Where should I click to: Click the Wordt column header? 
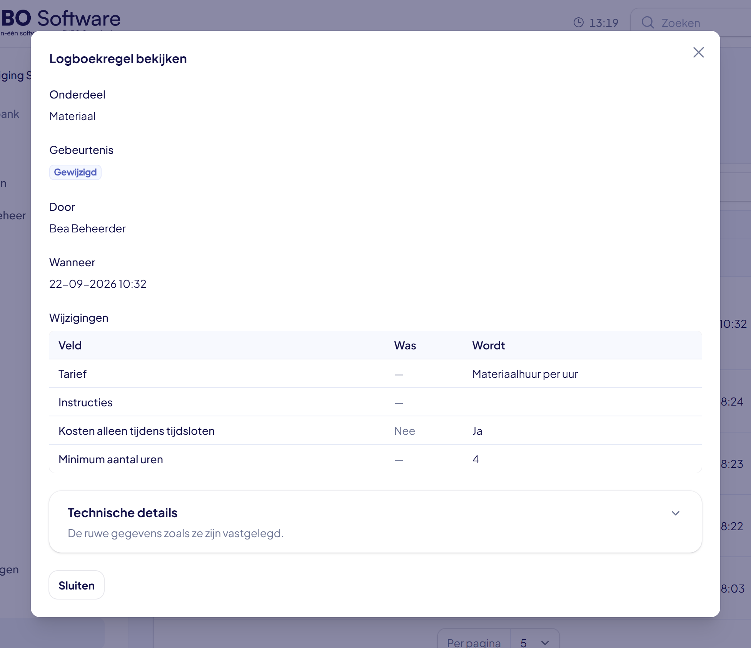[489, 345]
